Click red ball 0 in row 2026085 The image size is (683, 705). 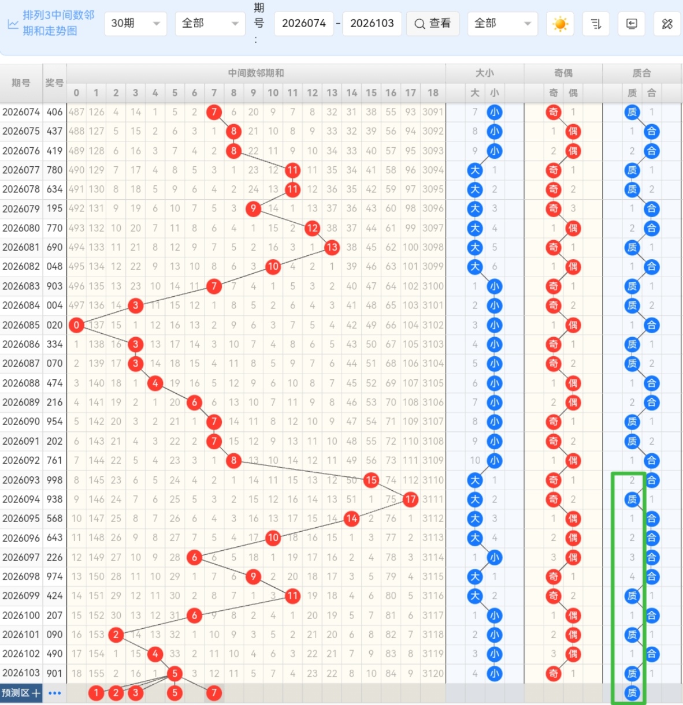[76, 325]
